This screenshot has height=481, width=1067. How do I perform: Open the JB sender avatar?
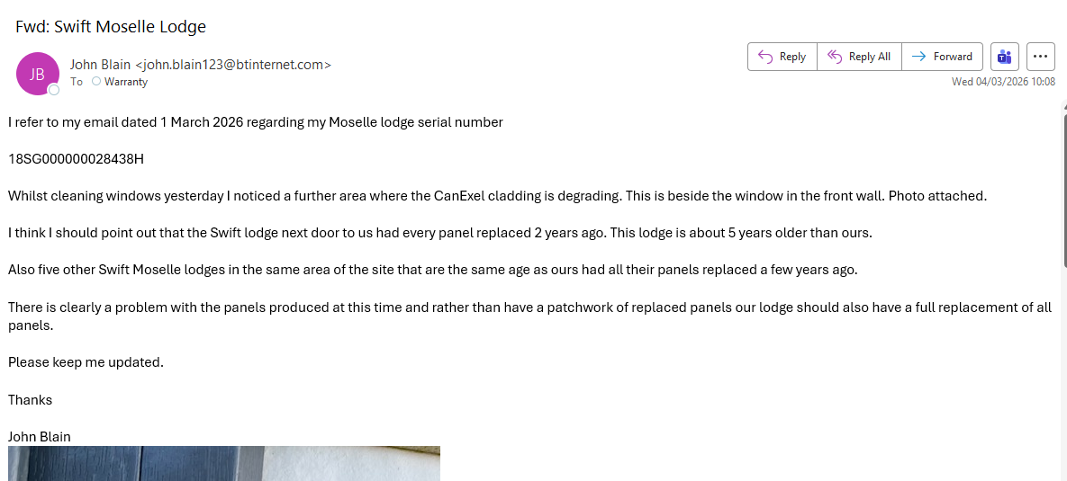pos(38,74)
